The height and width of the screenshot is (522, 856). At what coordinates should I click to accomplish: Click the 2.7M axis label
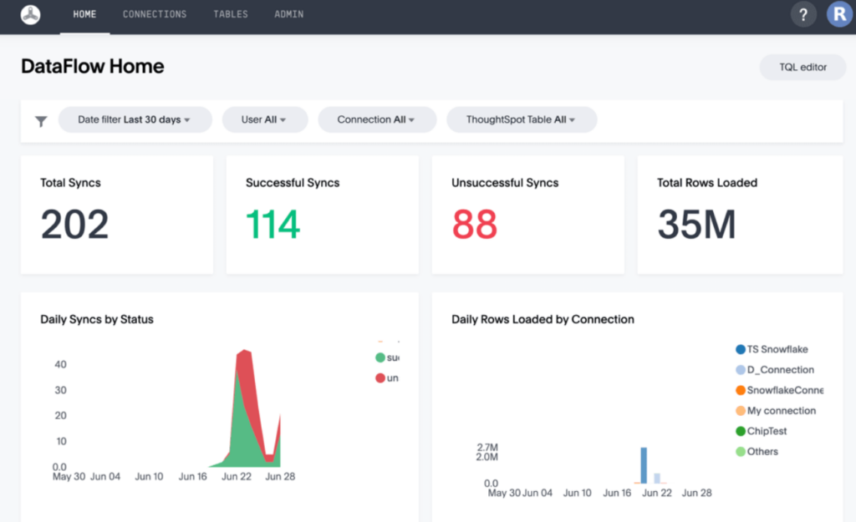pyautogui.click(x=487, y=448)
